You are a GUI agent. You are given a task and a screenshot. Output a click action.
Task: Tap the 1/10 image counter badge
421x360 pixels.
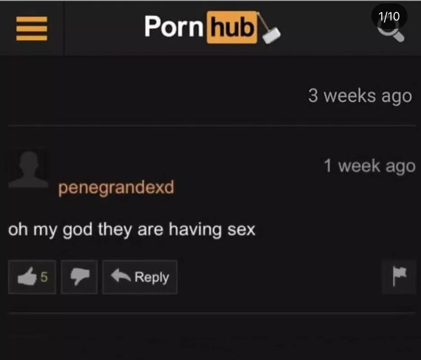point(389,16)
